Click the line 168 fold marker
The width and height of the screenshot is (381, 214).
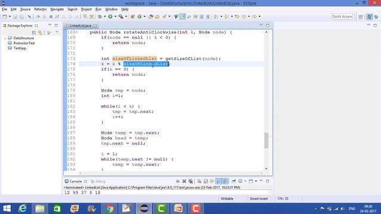77,32
